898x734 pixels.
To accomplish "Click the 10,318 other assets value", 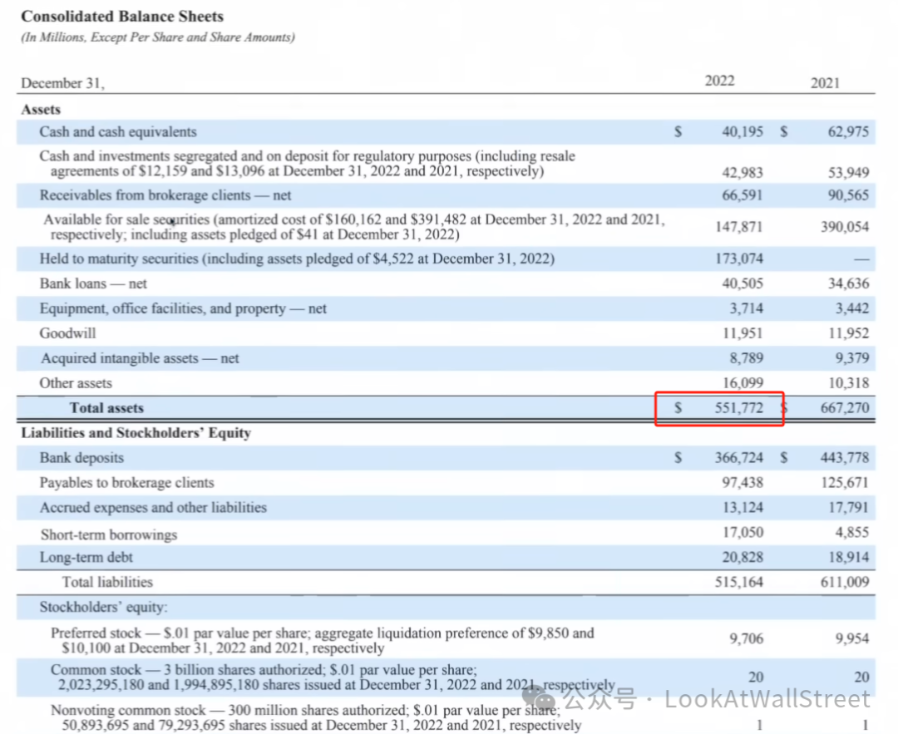I will tap(849, 383).
